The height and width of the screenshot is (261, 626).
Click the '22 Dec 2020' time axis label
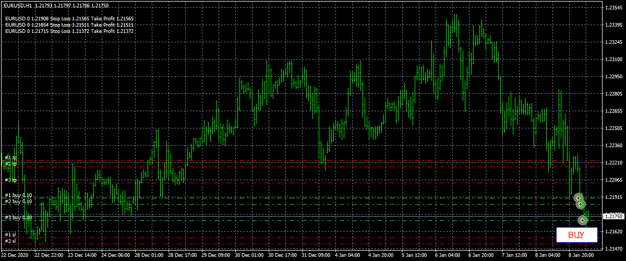[15, 256]
